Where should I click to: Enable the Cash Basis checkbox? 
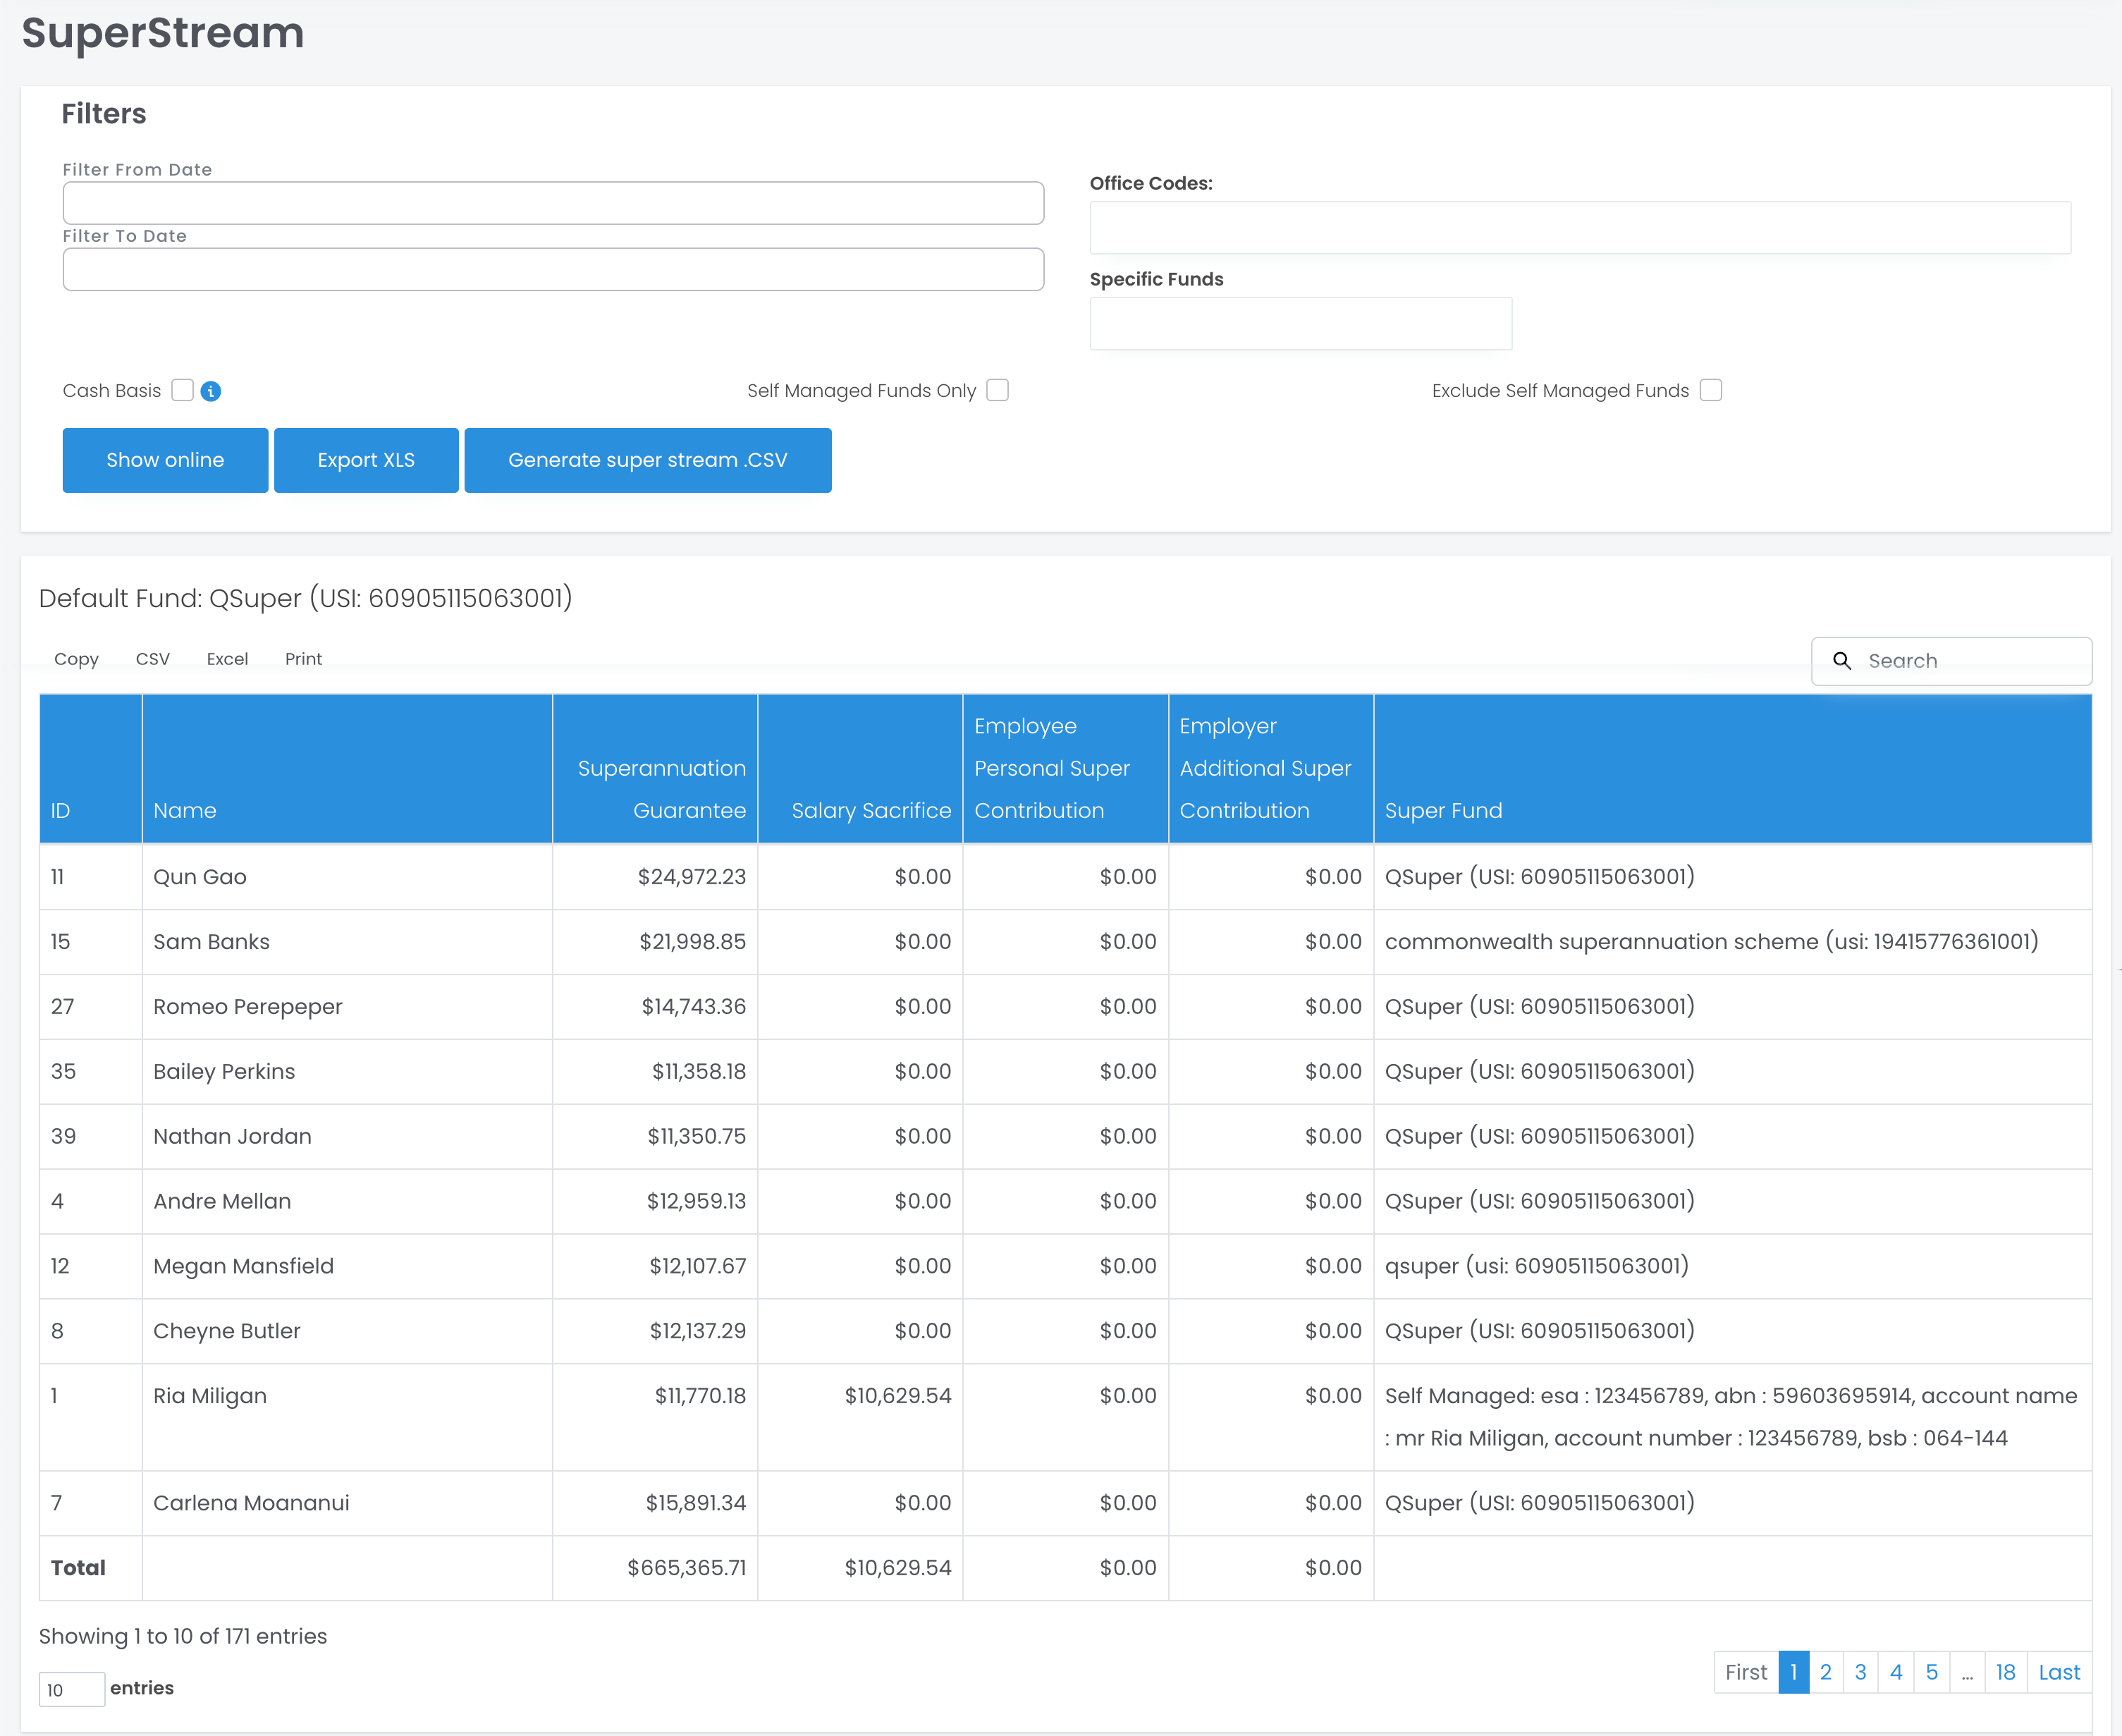(182, 390)
